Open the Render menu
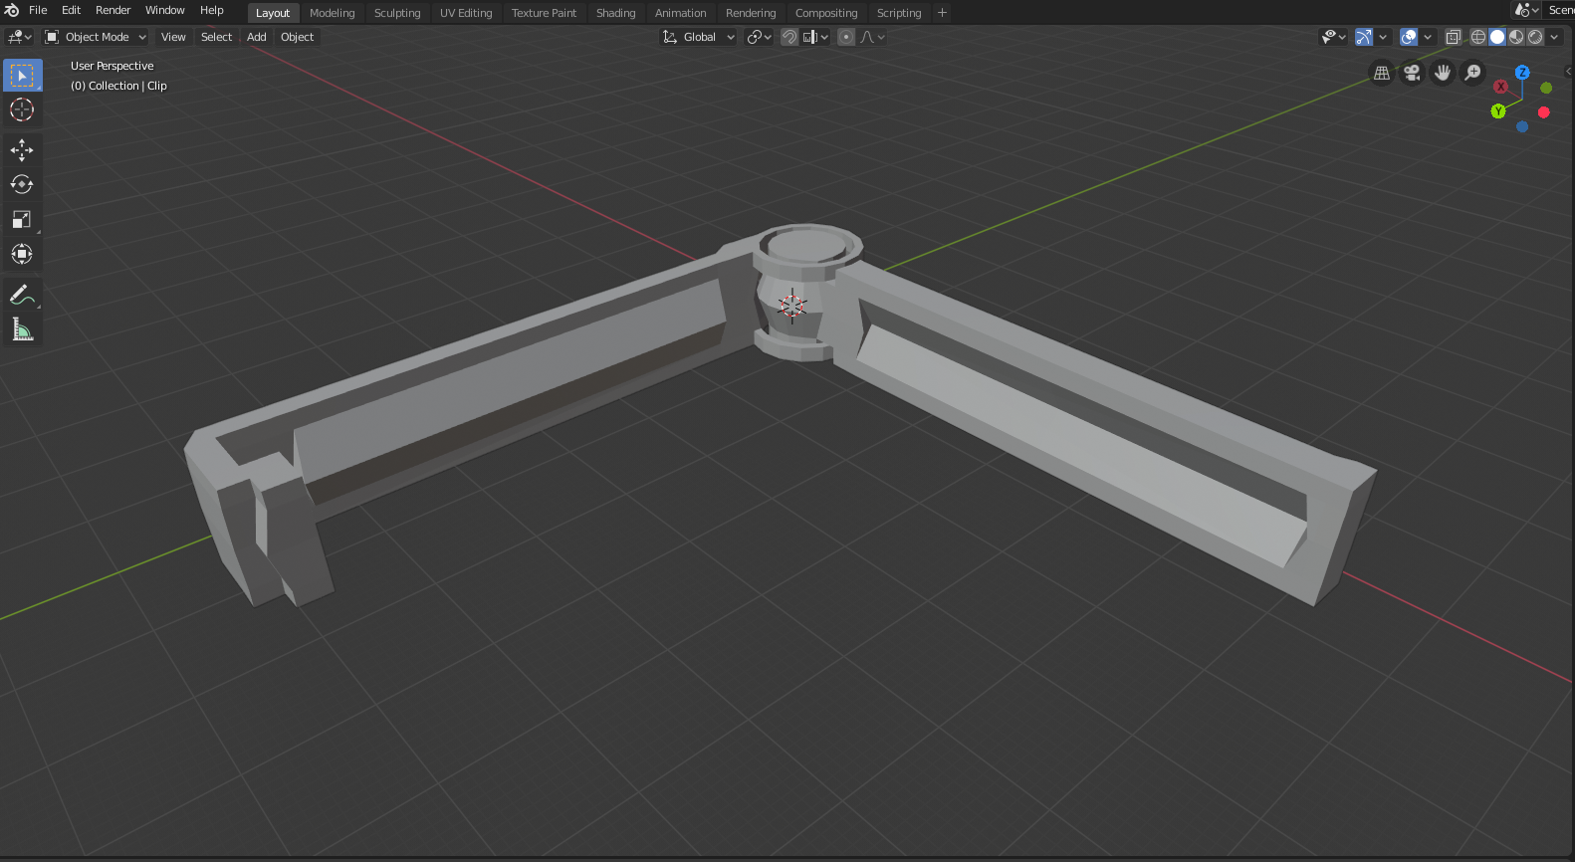 tap(112, 10)
